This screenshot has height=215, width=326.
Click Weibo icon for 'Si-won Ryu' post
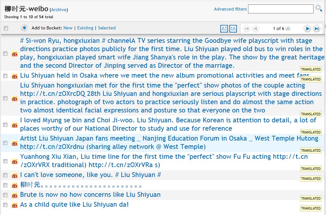(x=15, y=54)
